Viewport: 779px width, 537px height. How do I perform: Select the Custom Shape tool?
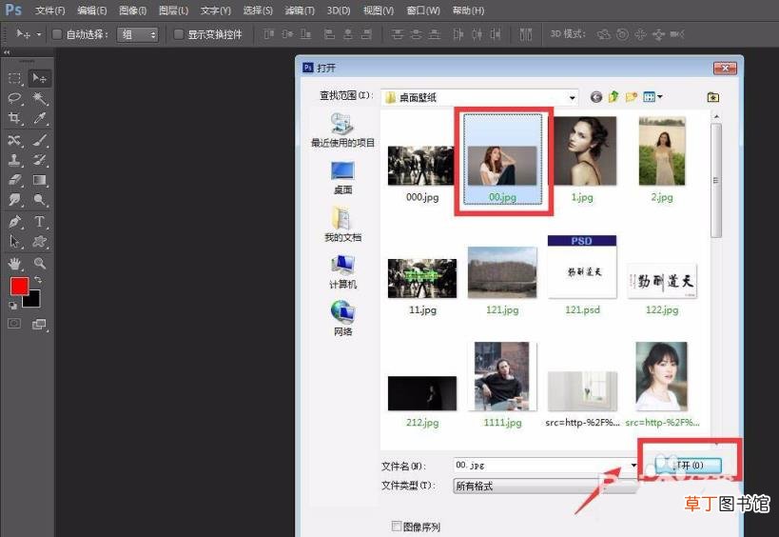click(x=39, y=242)
